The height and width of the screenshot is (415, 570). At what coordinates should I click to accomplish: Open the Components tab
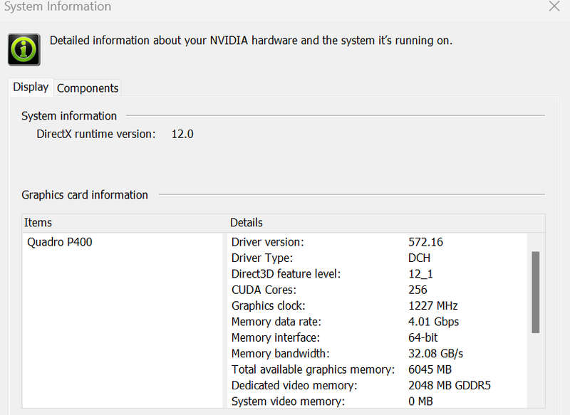coord(88,88)
